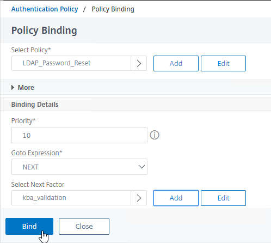Open policy list arrow beside LDAP_Password_Reset
Viewport: 271px width, 243px height.
pos(139,63)
